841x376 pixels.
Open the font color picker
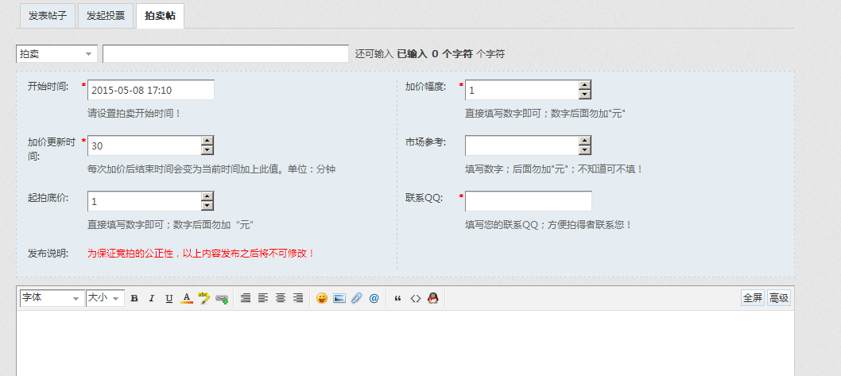coord(186,298)
